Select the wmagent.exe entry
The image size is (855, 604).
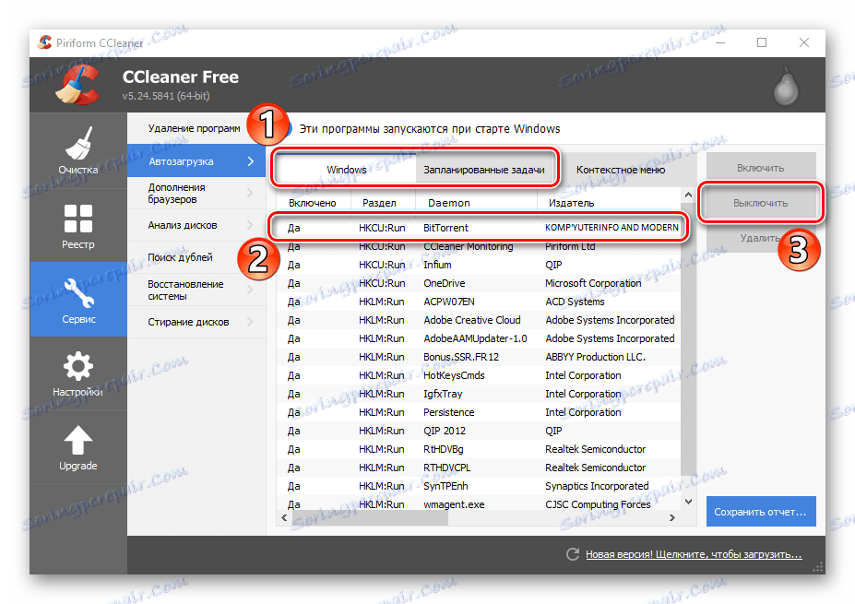point(479,504)
